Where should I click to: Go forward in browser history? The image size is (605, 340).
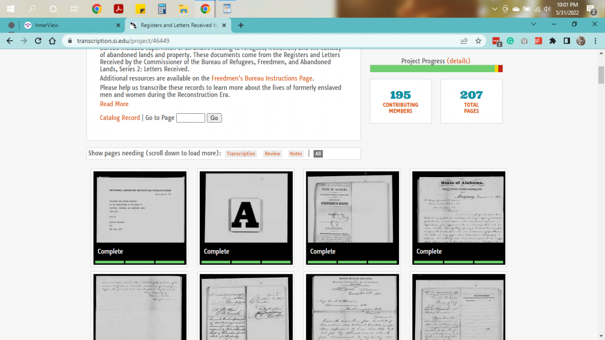coord(24,41)
